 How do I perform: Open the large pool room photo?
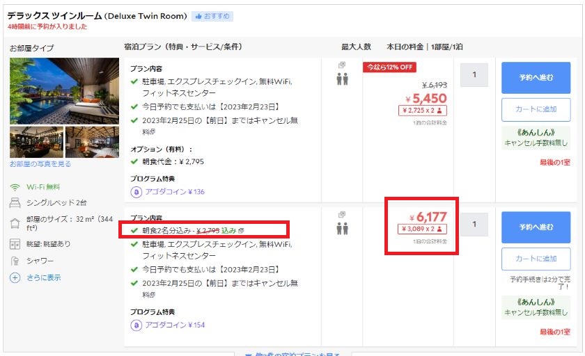[64, 90]
